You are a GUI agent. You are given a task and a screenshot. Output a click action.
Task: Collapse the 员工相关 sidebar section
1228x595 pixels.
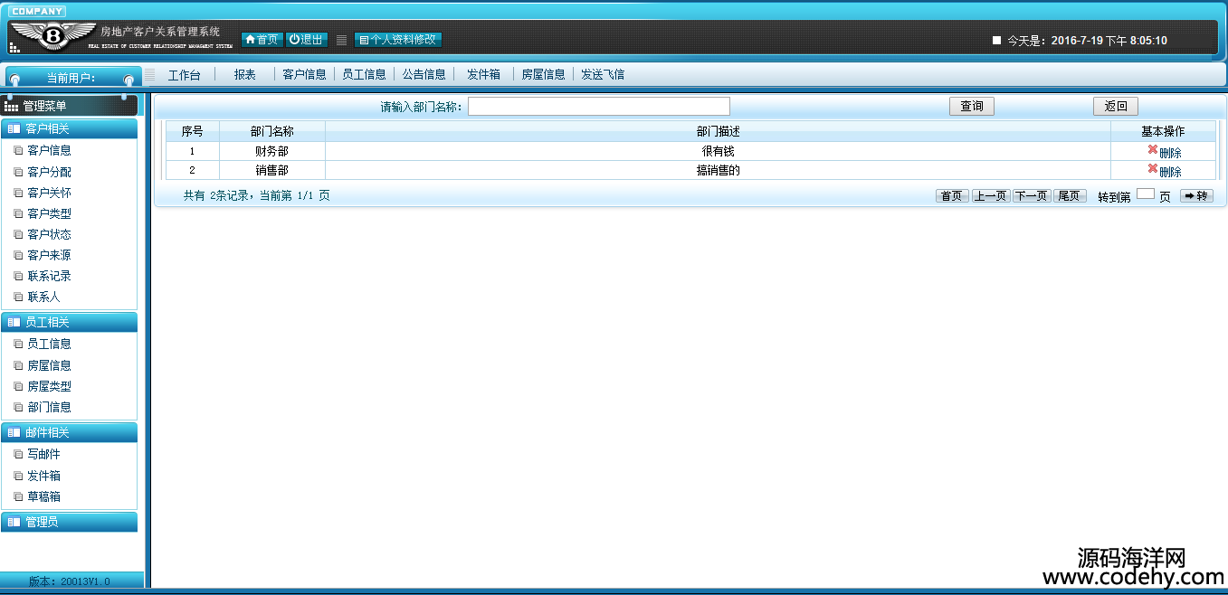pyautogui.click(x=70, y=323)
